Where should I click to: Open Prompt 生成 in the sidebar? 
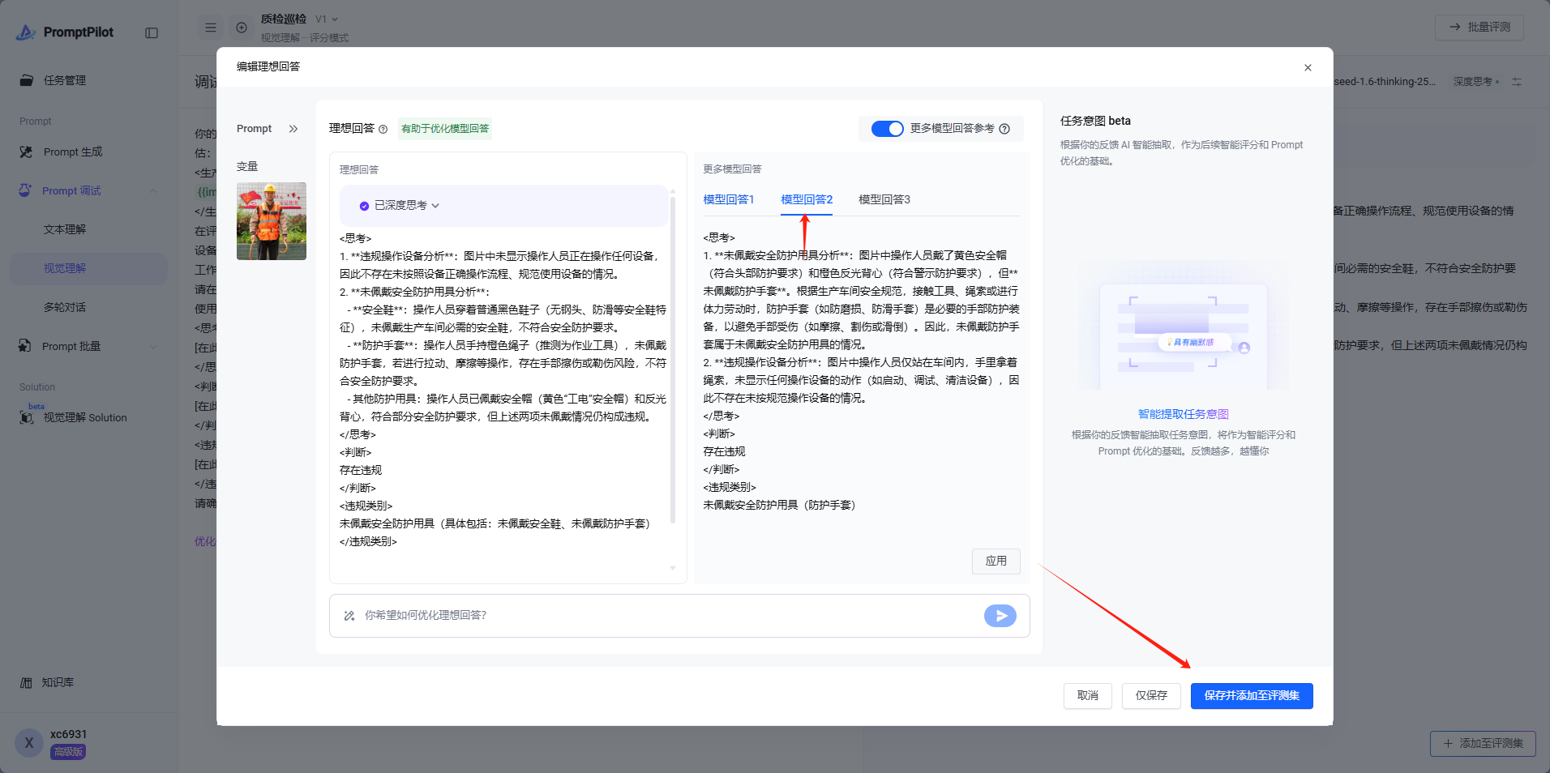pos(89,152)
